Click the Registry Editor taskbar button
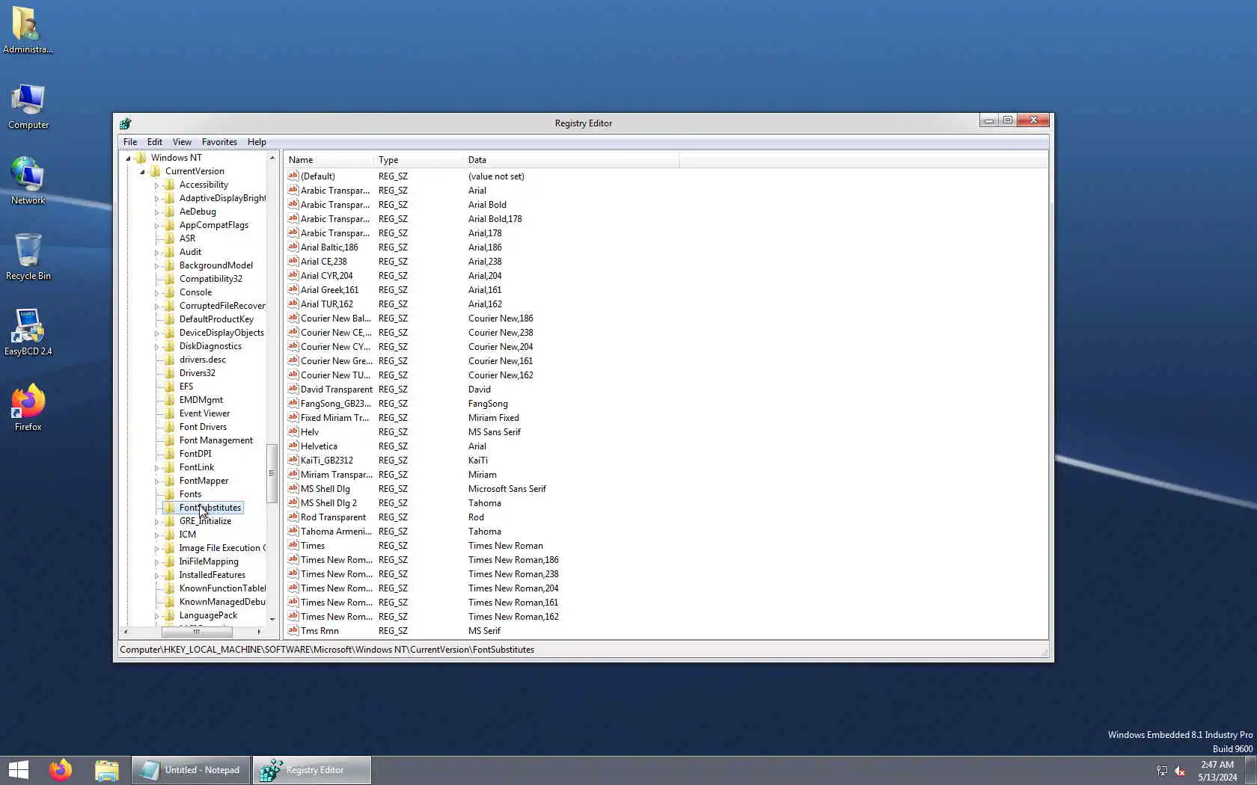 (x=311, y=770)
